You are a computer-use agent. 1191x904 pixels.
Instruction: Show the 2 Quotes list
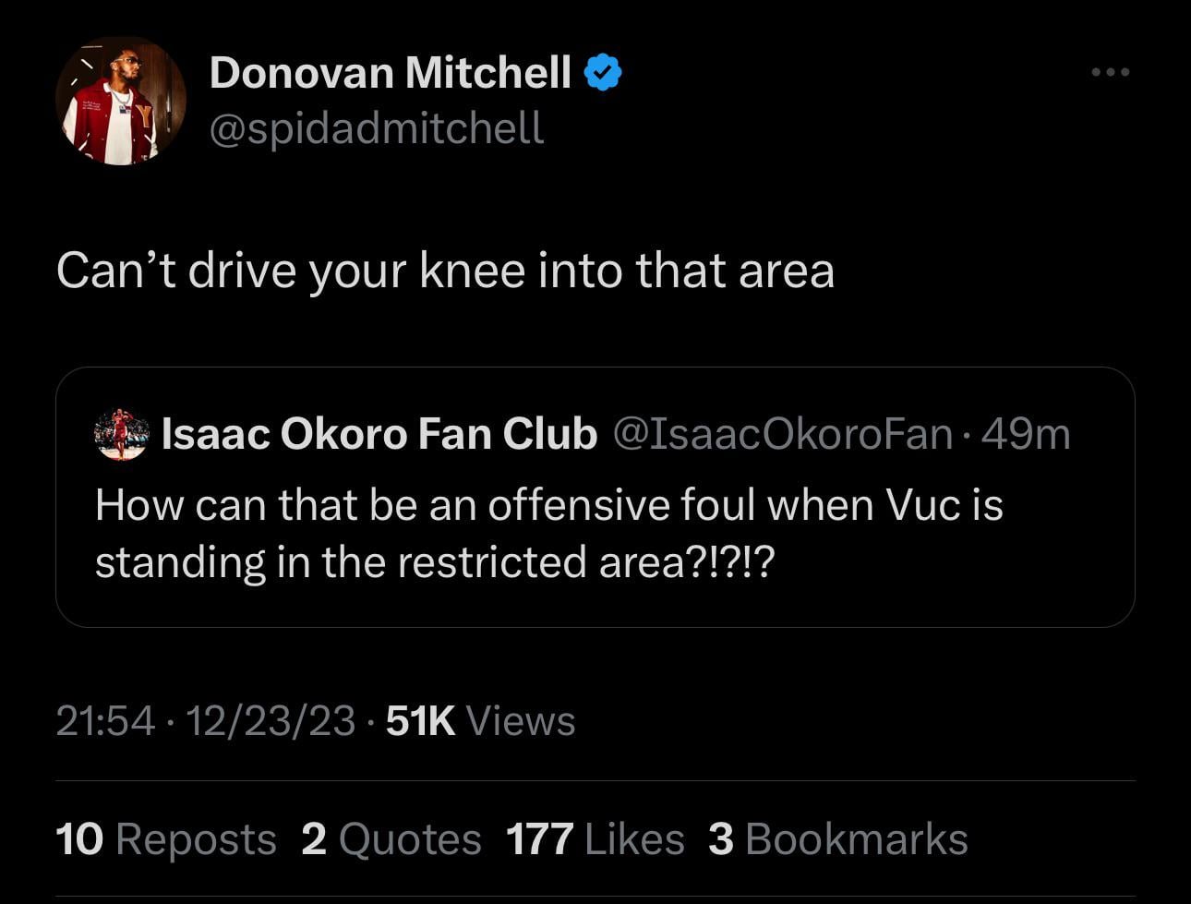[x=391, y=839]
